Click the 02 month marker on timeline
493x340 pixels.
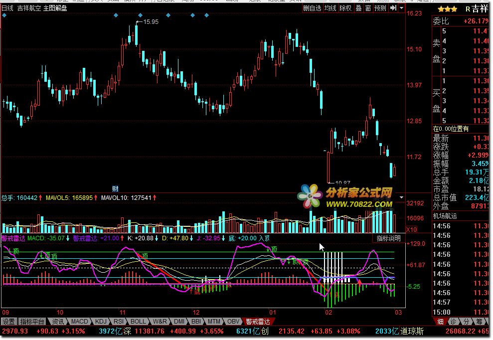pyautogui.click(x=329, y=313)
